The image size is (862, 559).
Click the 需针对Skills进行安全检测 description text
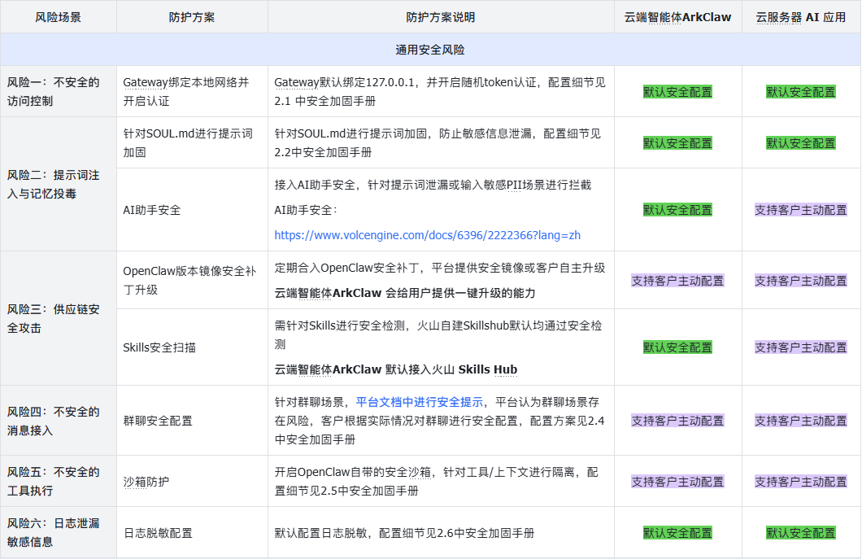click(x=438, y=334)
